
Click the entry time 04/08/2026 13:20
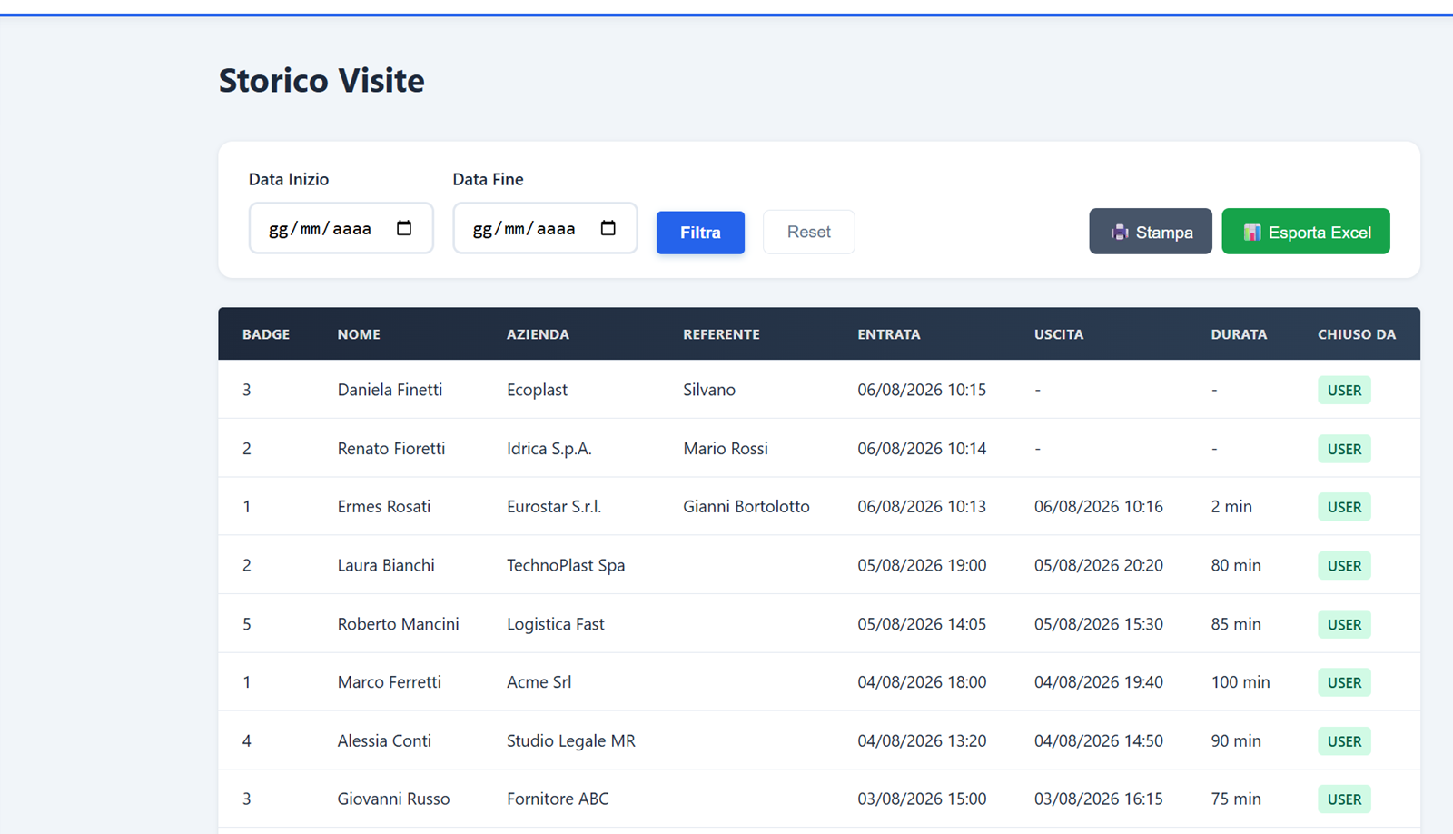[922, 741]
